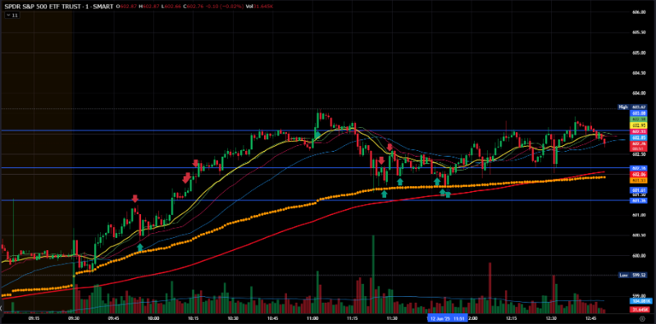
Task: Select the red down-arrow signal just above the 601.36 line
Action: [134, 199]
